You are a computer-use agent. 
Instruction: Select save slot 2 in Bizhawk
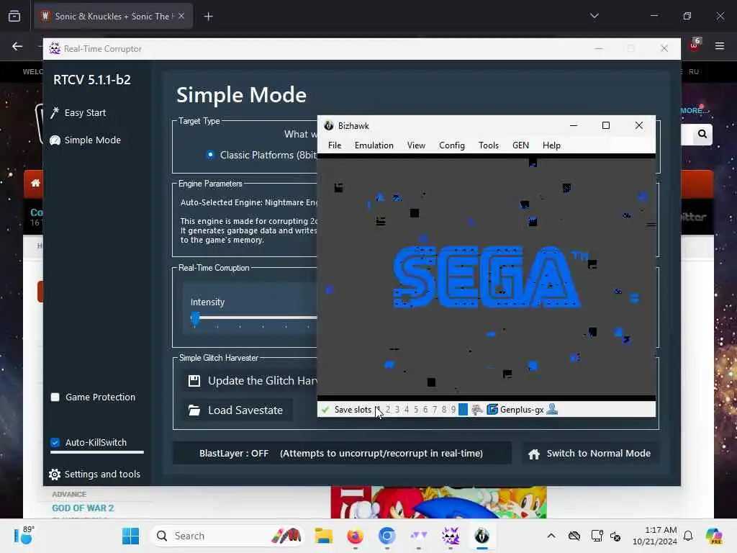(x=388, y=410)
